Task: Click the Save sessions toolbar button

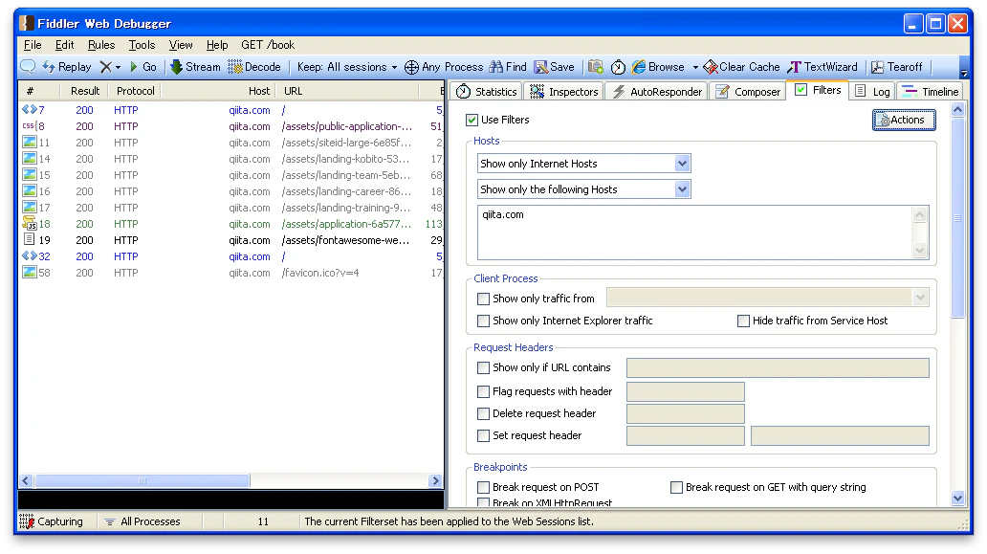Action: coord(554,67)
